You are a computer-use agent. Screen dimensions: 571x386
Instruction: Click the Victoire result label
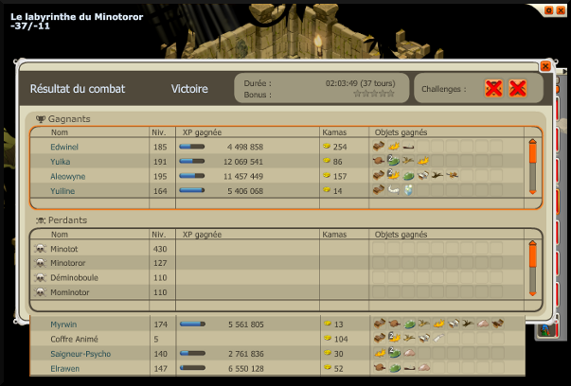[189, 89]
